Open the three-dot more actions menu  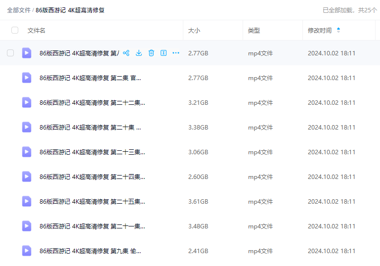pyautogui.click(x=176, y=53)
